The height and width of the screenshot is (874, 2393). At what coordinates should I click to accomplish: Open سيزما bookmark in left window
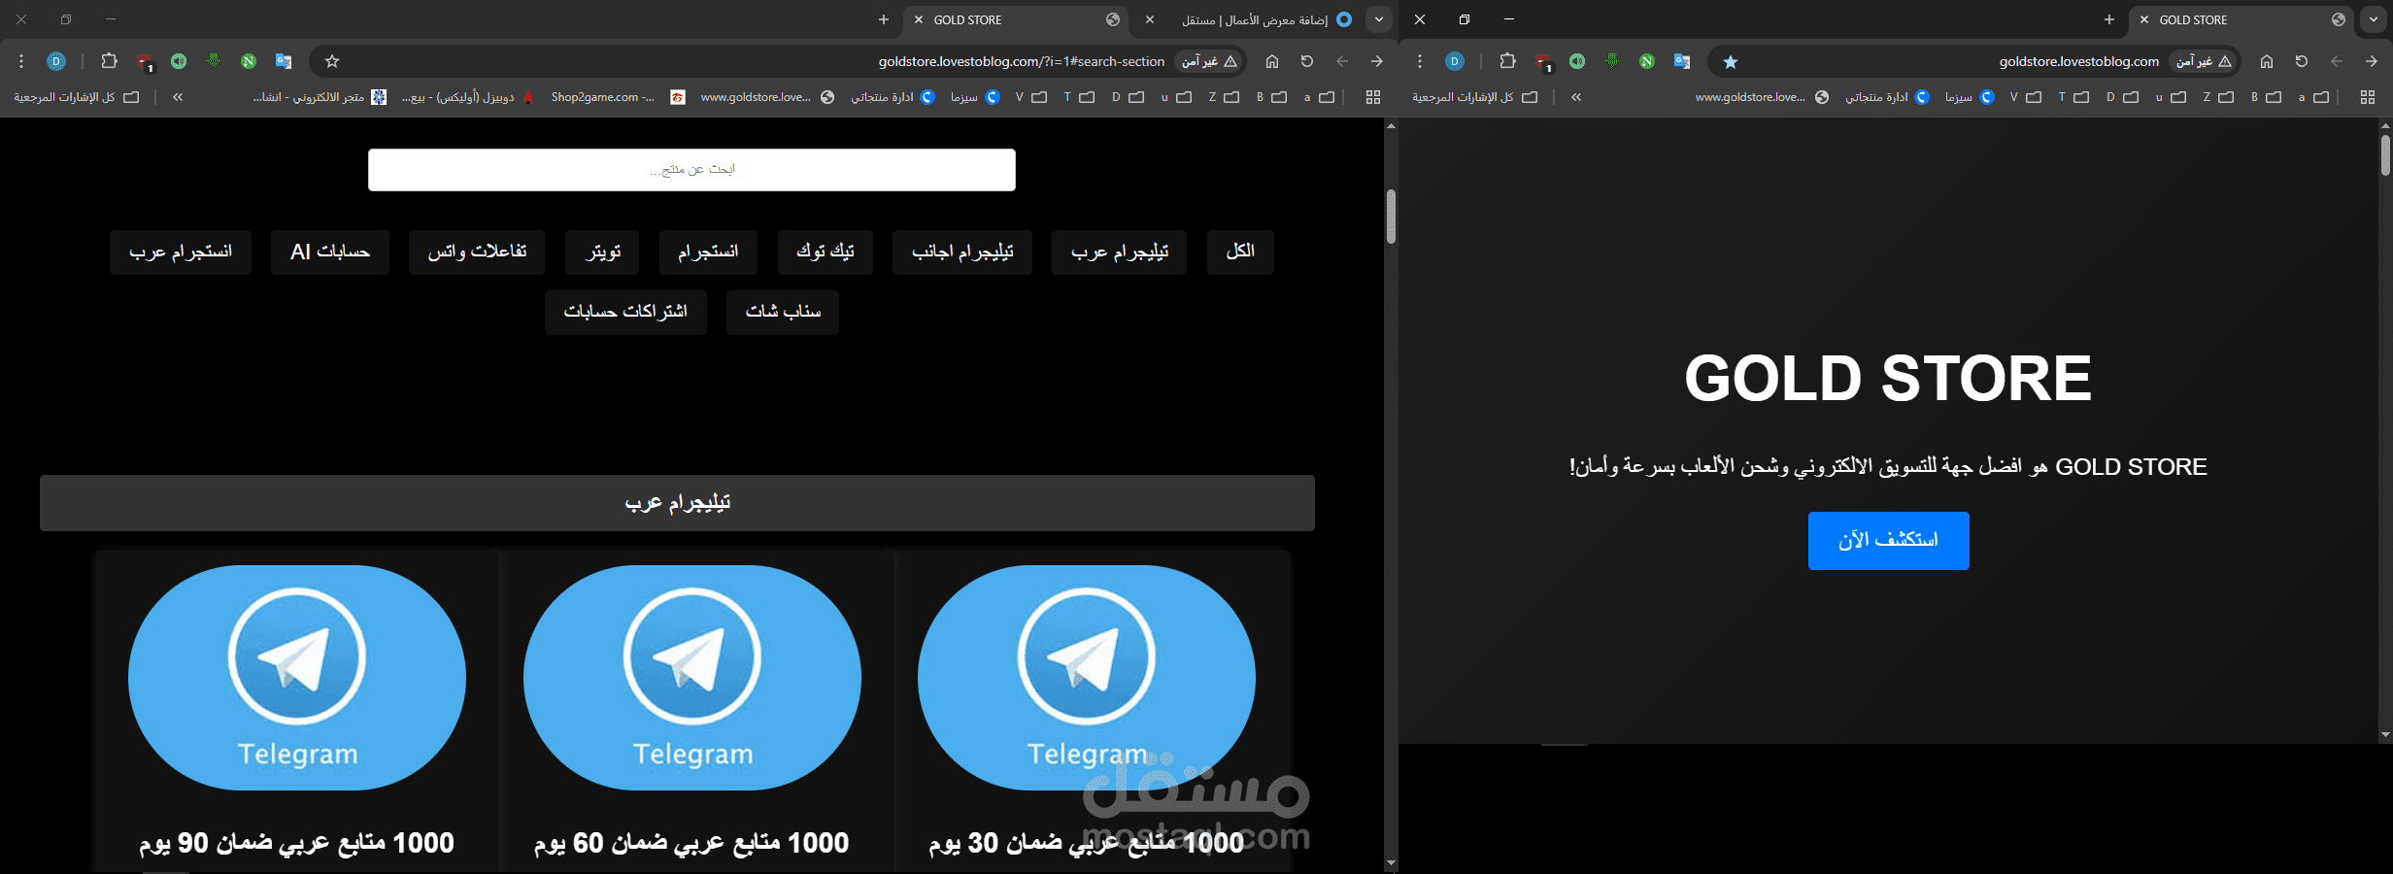975,97
